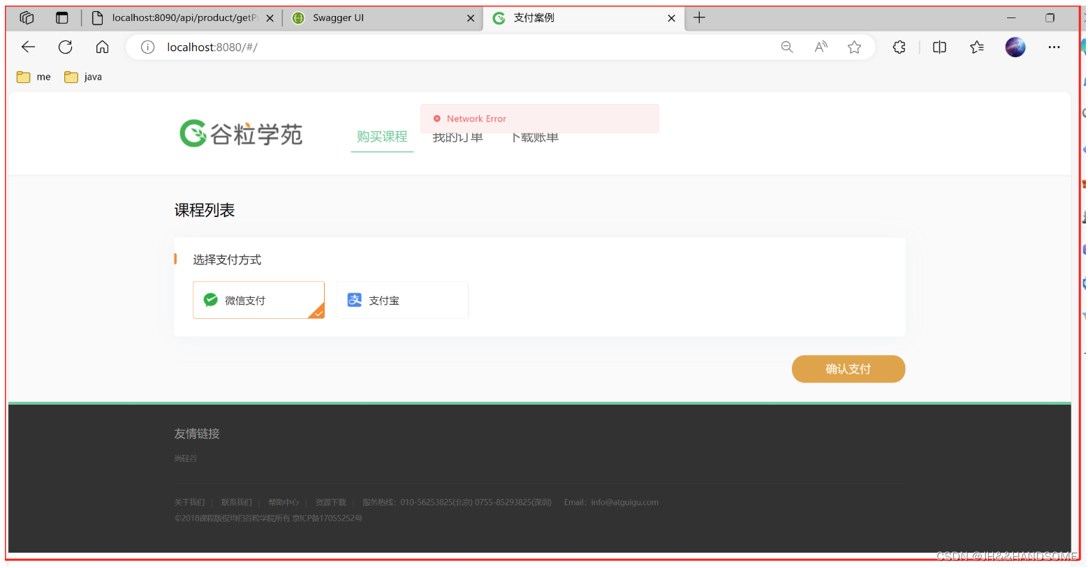Open browser extensions puzzle icon

coord(899,47)
